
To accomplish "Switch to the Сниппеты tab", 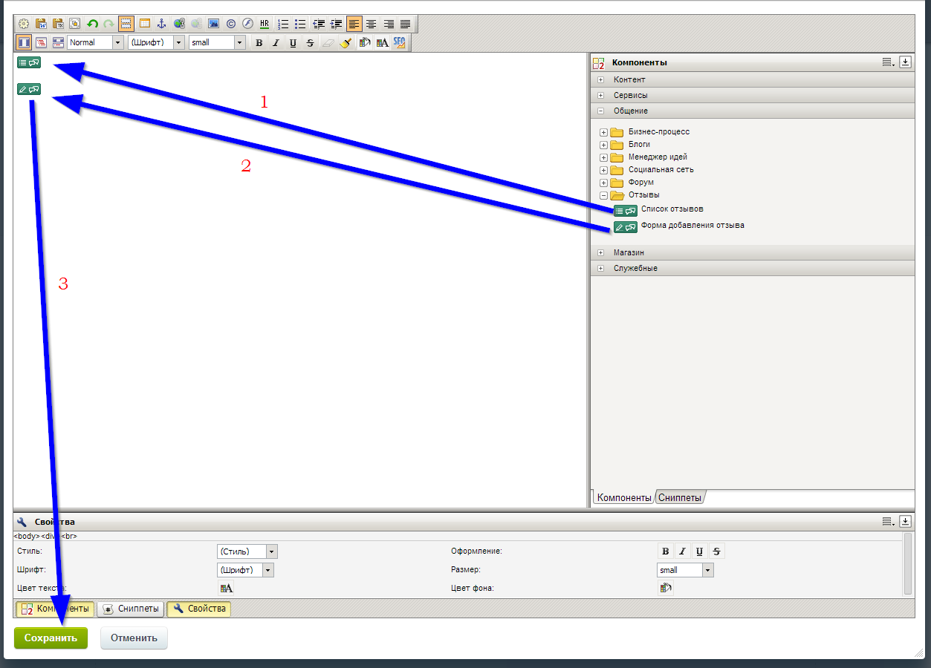I will click(681, 497).
